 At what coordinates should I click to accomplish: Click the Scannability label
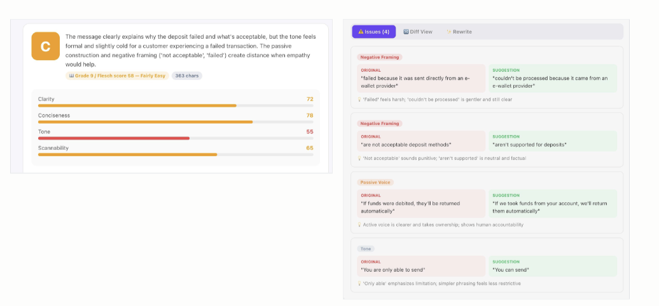point(53,148)
